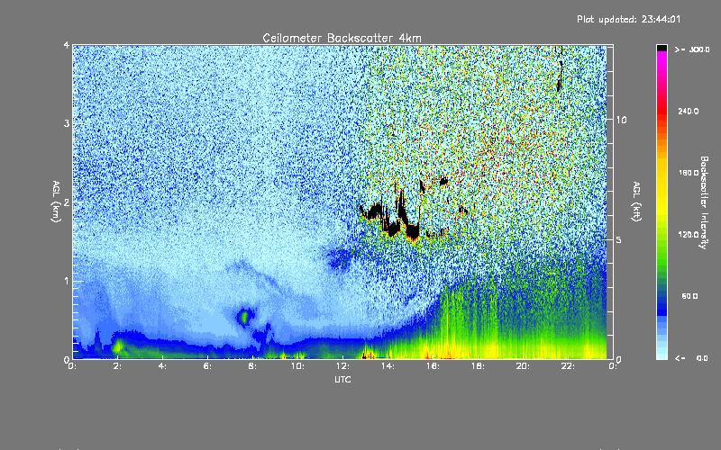
Task: Click the 'AGL (km)' axis label
Action: [57, 202]
